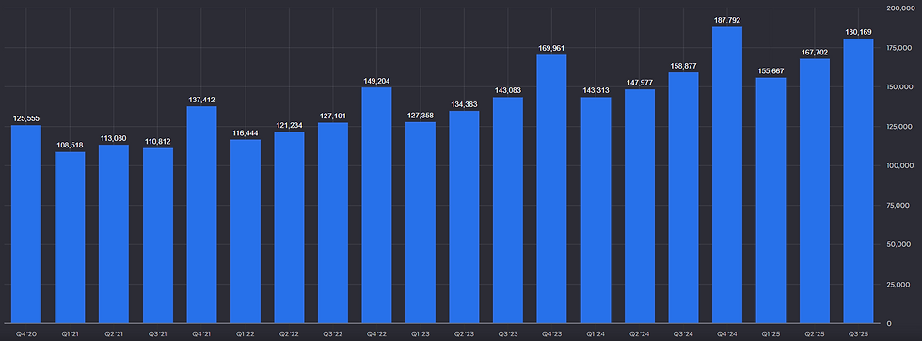Click the value label 108,518
The image size is (922, 341).
[x=70, y=145]
